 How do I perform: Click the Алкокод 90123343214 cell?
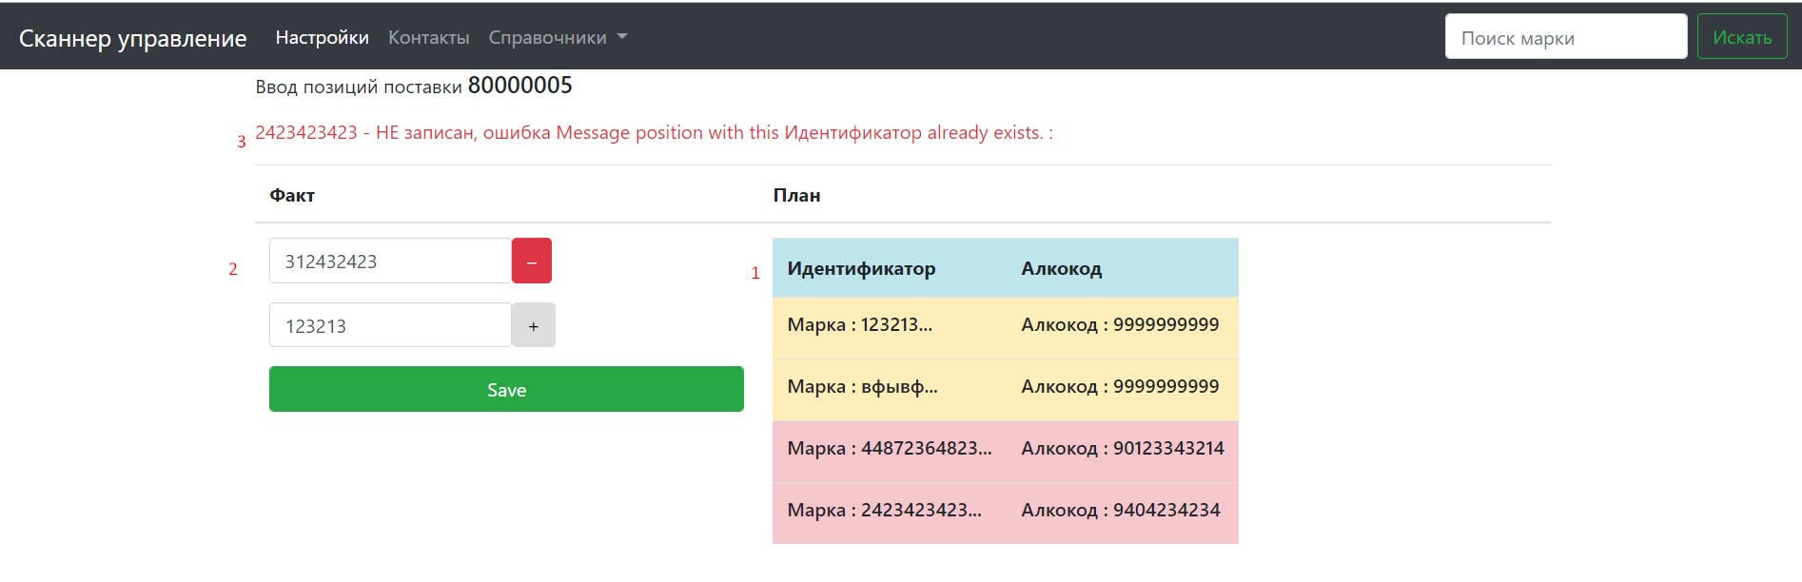coord(1122,449)
